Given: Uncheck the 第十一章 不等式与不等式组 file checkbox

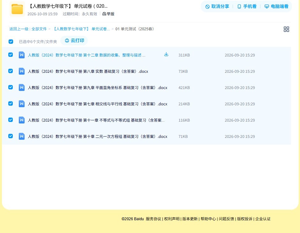Looking at the screenshot, I should [x=11, y=120].
